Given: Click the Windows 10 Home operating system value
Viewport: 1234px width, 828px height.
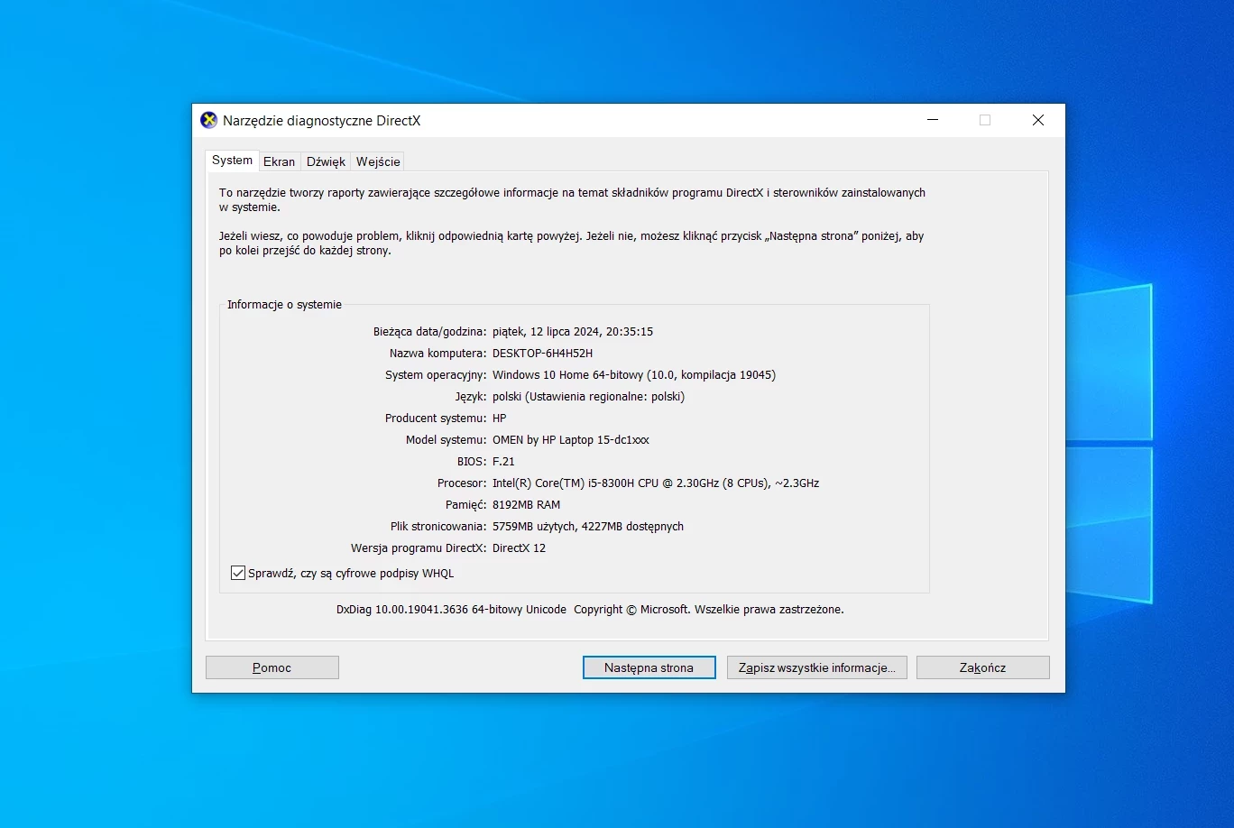Looking at the screenshot, I should (x=634, y=374).
